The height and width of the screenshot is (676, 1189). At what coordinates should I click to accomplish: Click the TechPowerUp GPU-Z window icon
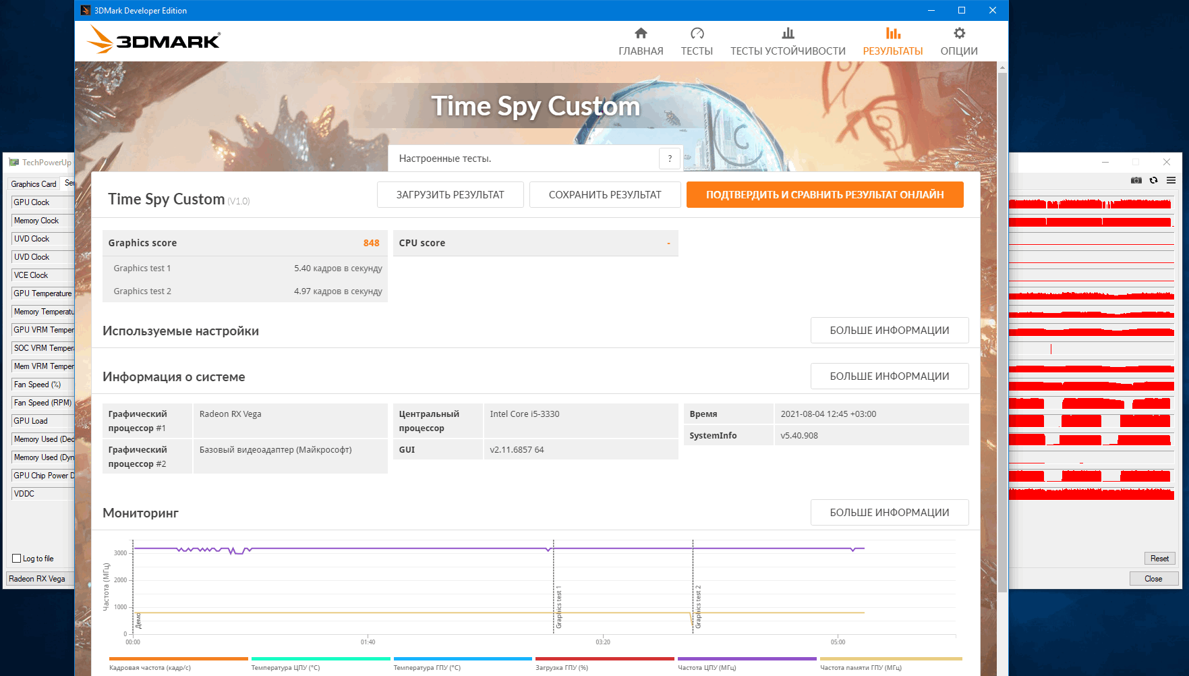click(13, 162)
